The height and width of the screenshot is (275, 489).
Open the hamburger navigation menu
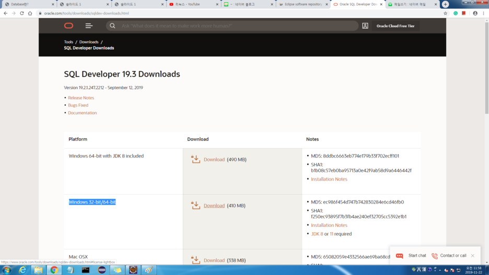tap(89, 26)
